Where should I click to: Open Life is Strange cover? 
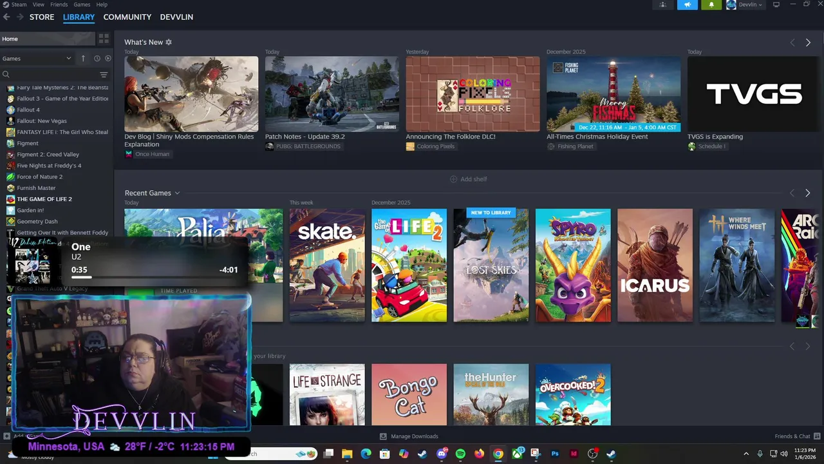tap(327, 394)
